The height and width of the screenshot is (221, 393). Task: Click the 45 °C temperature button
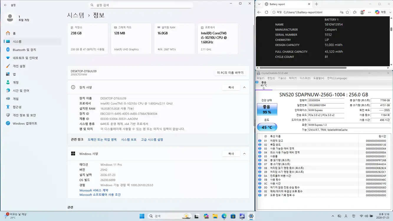coord(267,127)
